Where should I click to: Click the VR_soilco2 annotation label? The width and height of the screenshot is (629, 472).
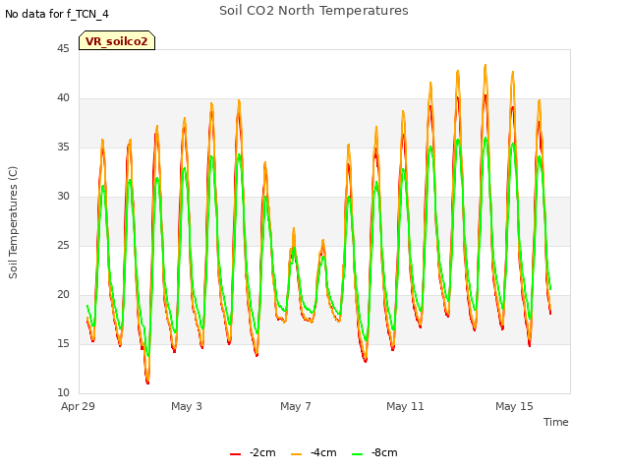point(117,40)
